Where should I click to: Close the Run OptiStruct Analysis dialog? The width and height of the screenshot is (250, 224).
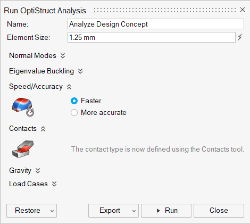243,10
